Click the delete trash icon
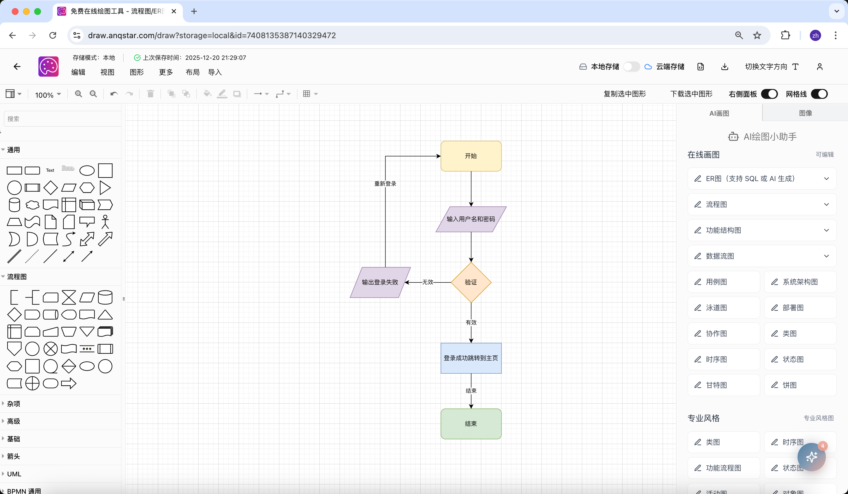 coord(150,94)
